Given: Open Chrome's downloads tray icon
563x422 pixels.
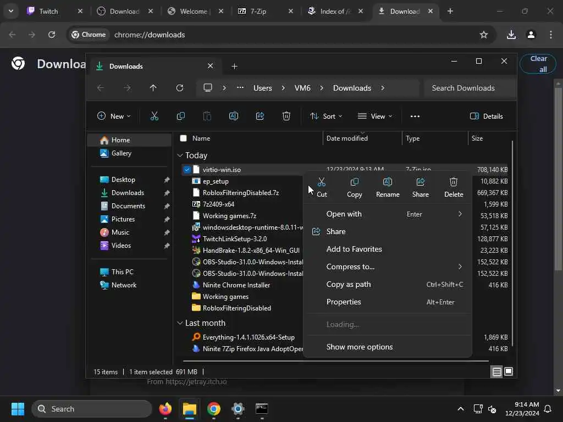Looking at the screenshot, I should tap(511, 35).
